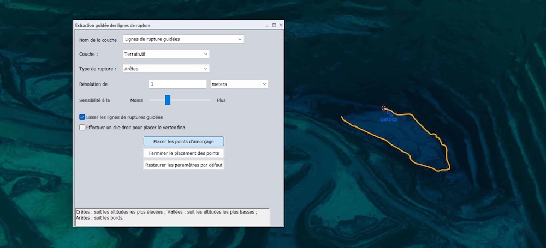Close the 'Extraction guidée' dialog
The height and width of the screenshot is (248, 546).
281,26
